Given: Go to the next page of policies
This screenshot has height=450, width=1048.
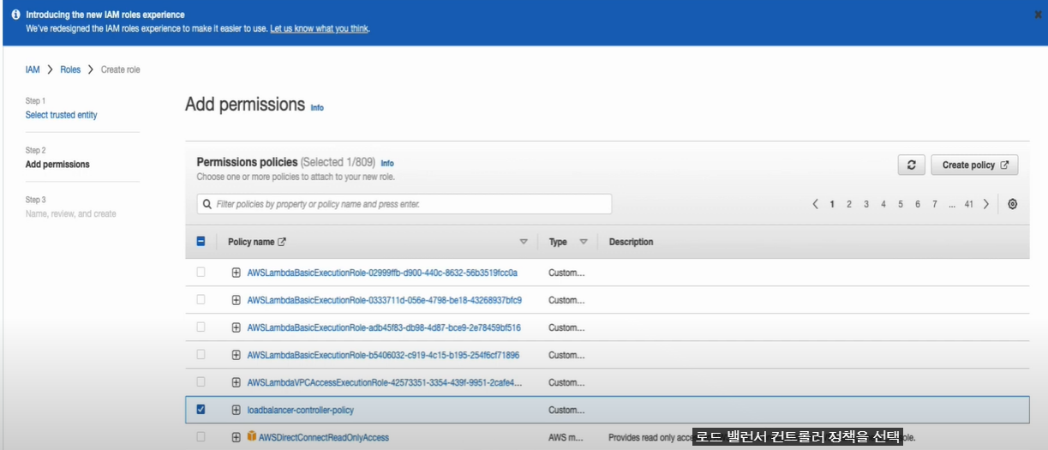Looking at the screenshot, I should pos(986,204).
